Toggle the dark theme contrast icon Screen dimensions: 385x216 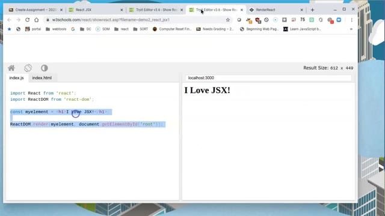click(45, 68)
